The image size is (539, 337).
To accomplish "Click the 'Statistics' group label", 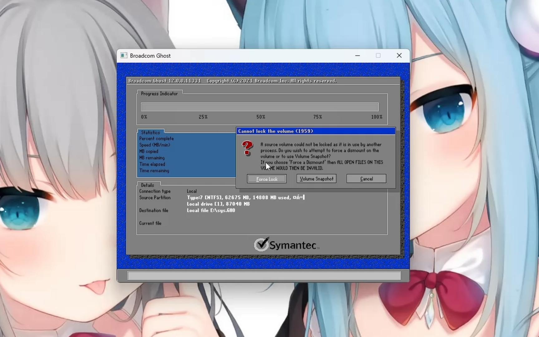I will pyautogui.click(x=150, y=132).
